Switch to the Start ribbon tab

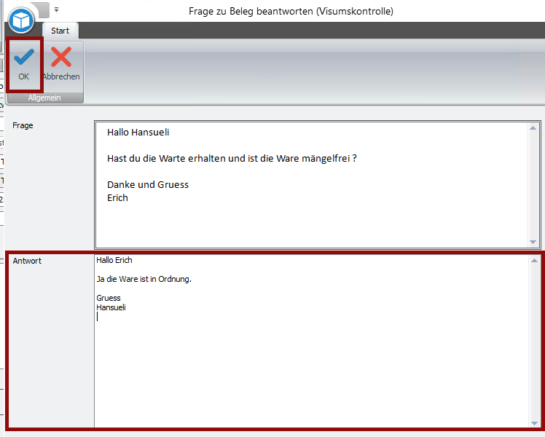pyautogui.click(x=60, y=31)
